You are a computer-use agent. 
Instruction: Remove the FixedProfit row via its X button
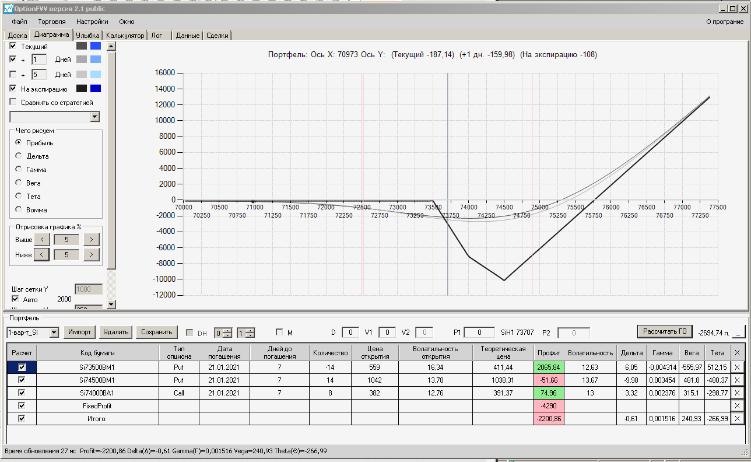coord(737,405)
